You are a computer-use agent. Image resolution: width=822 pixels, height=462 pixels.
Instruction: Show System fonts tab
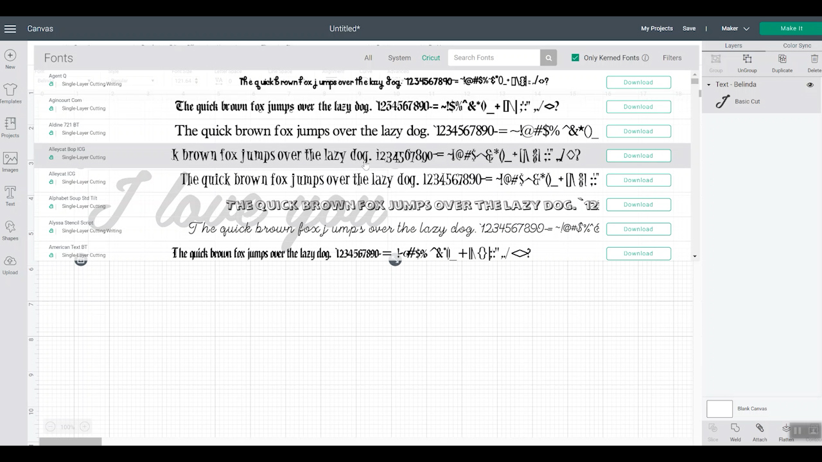(x=399, y=58)
